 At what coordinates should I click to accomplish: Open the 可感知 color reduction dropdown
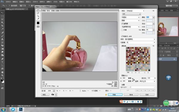tap(130, 17)
